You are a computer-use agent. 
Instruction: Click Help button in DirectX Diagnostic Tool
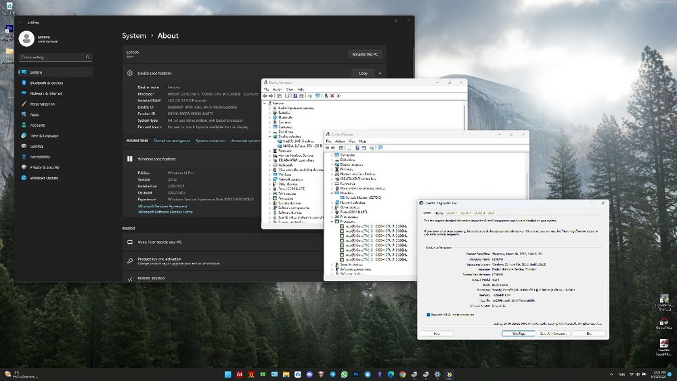tap(437, 334)
